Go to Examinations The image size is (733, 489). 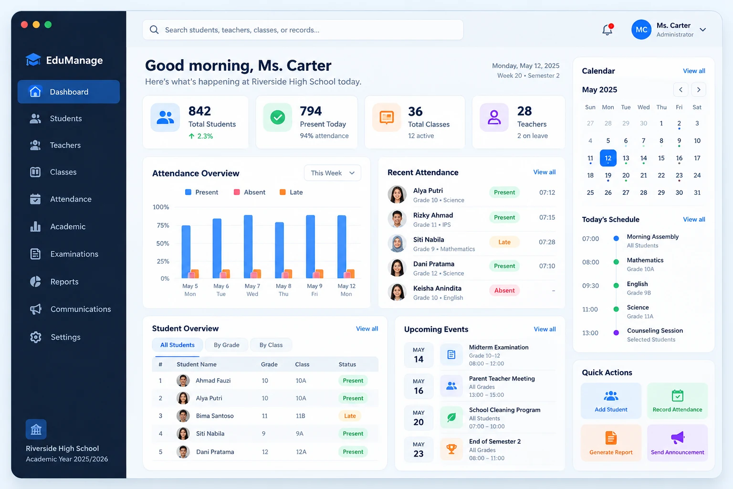[x=68, y=254]
